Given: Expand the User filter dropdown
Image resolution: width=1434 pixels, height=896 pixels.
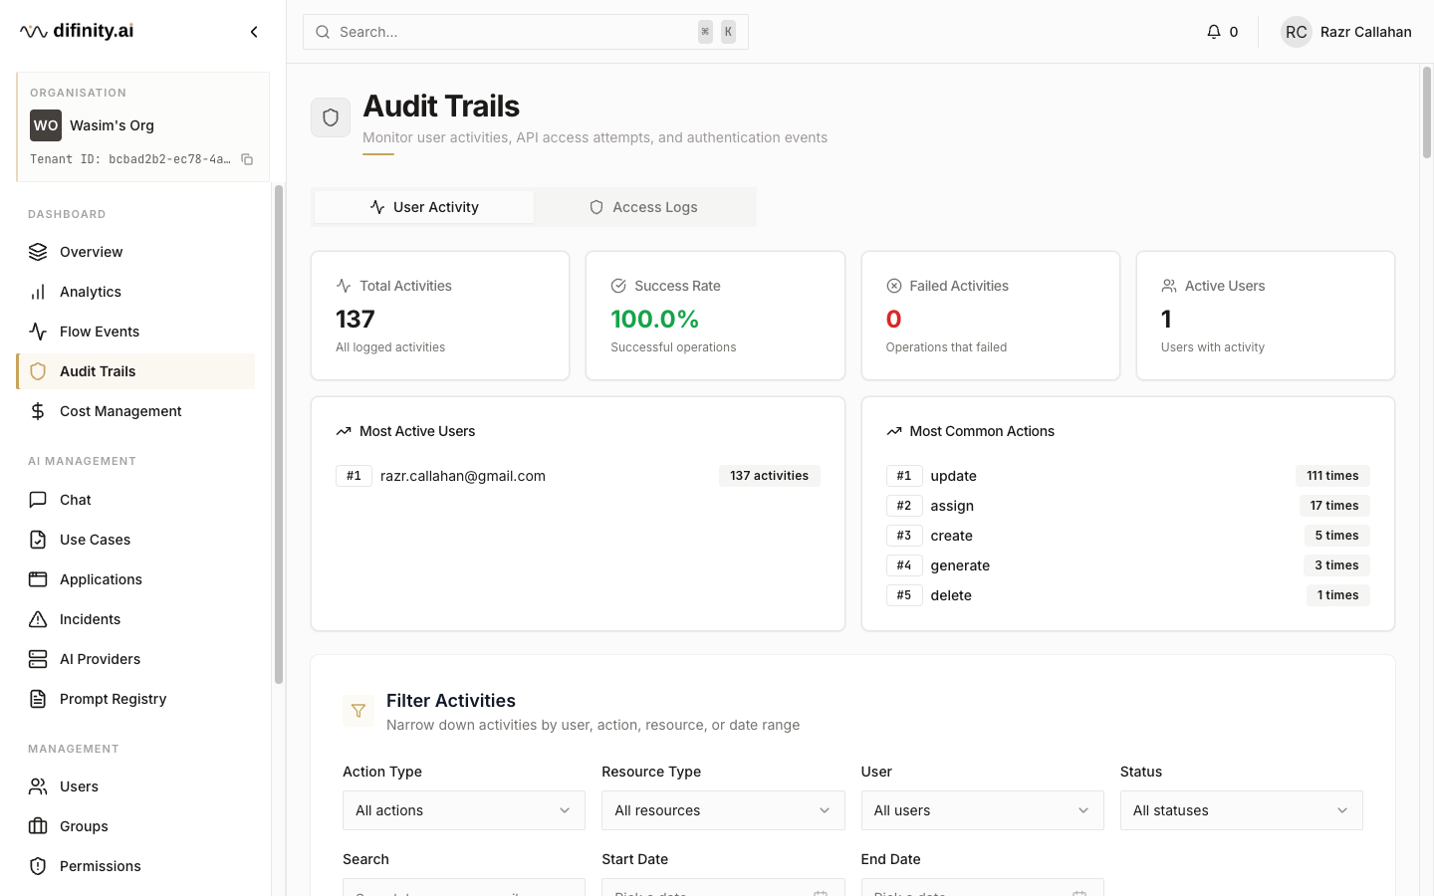Looking at the screenshot, I should pos(982,810).
